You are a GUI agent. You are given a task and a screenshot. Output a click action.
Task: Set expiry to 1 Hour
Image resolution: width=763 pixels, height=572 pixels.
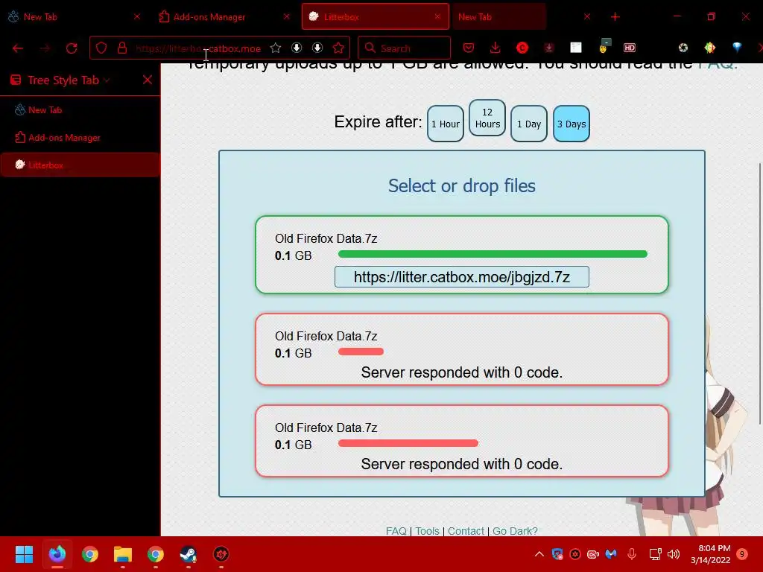pos(446,124)
